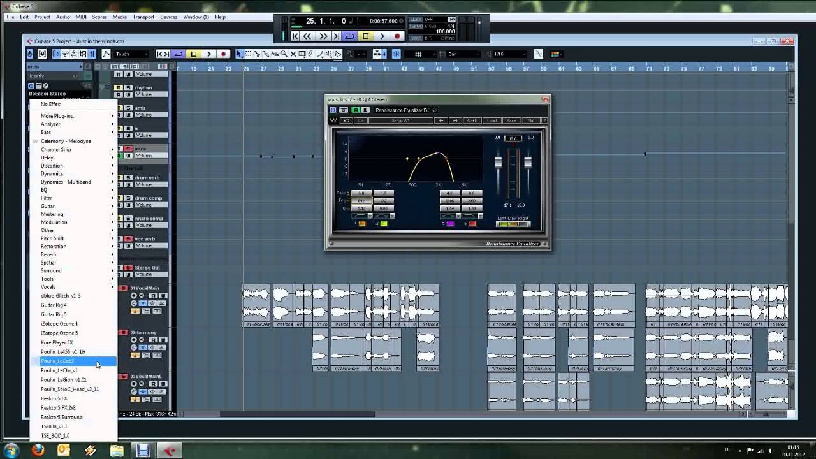Toggle Activate Project power icon
The image size is (816, 459).
pos(30,54)
